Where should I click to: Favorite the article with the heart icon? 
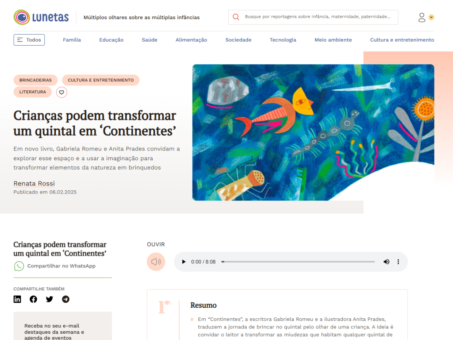coord(61,92)
